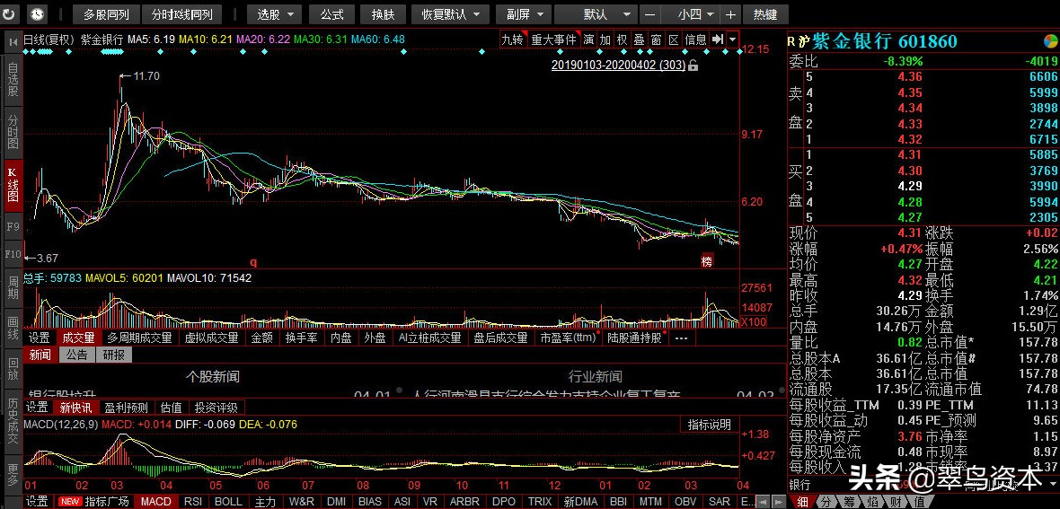
Task: Toggle 叠 overlay option
Action: [639, 39]
